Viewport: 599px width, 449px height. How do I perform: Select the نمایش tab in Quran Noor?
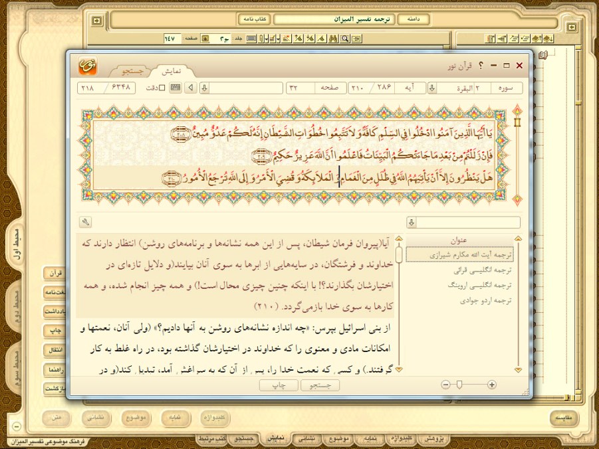pos(171,71)
